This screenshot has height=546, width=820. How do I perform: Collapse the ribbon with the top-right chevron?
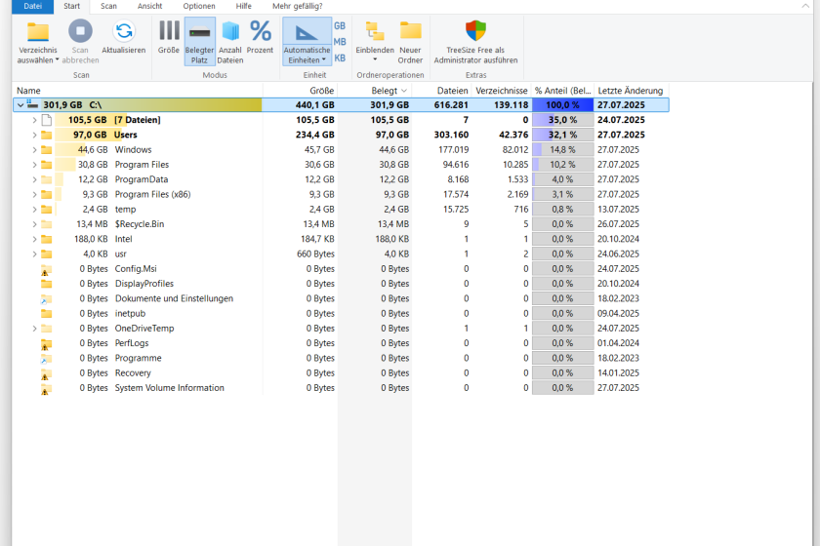[805, 6]
